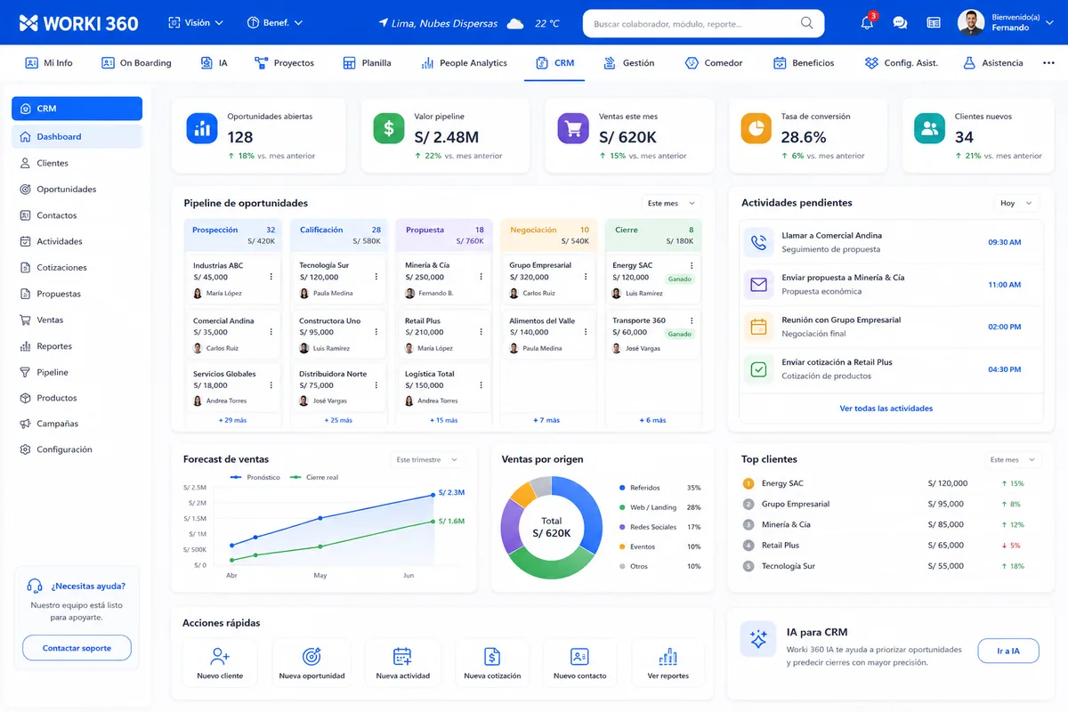This screenshot has height=712, width=1068.
Task: Open Clientes in the sidebar
Action: pyautogui.click(x=77, y=163)
